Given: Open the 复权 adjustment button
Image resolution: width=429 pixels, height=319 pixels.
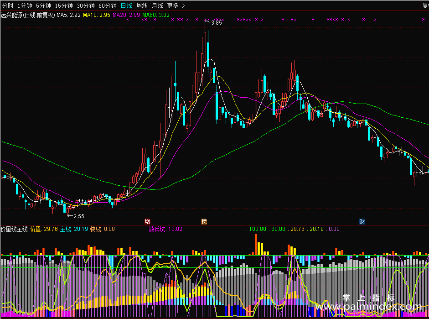Looking at the screenshot, I should pyautogui.click(x=425, y=6).
